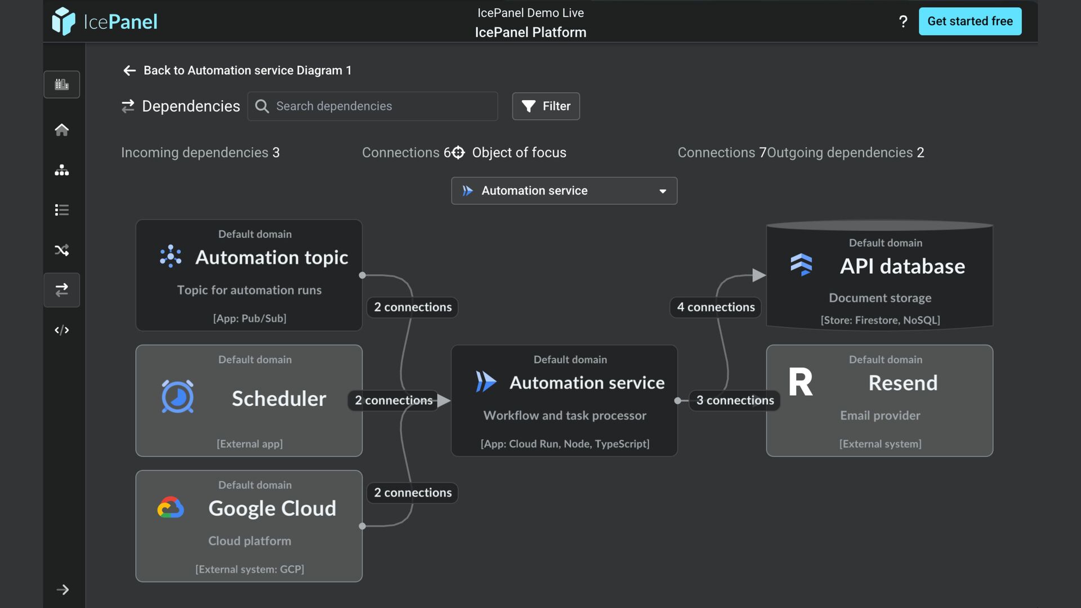Click the IcePanel logo
1081x608 pixels.
tap(105, 21)
